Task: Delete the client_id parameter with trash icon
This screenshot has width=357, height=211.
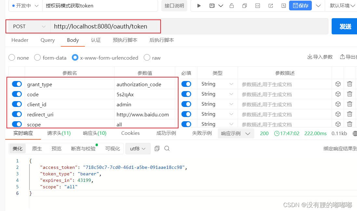Action: (x=350, y=104)
